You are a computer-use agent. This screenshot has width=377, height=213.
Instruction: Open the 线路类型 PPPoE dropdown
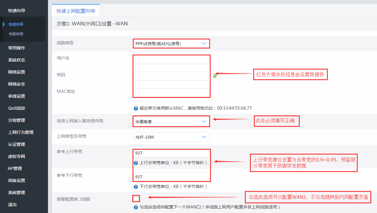[171, 44]
